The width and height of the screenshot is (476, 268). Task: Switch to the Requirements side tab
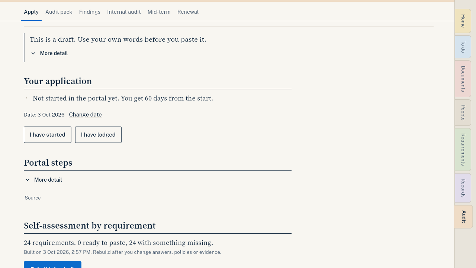pos(463,150)
